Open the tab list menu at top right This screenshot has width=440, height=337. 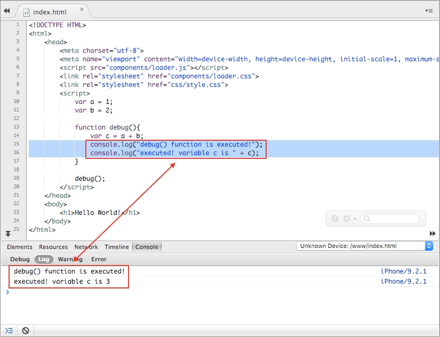[x=429, y=11]
